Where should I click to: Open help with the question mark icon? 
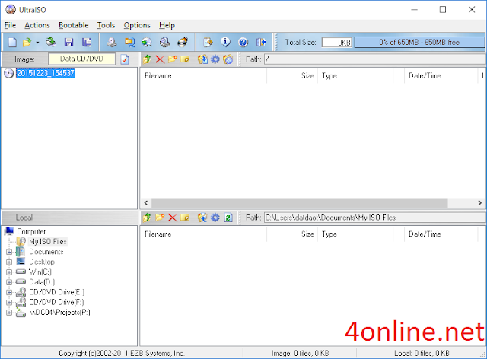(243, 43)
